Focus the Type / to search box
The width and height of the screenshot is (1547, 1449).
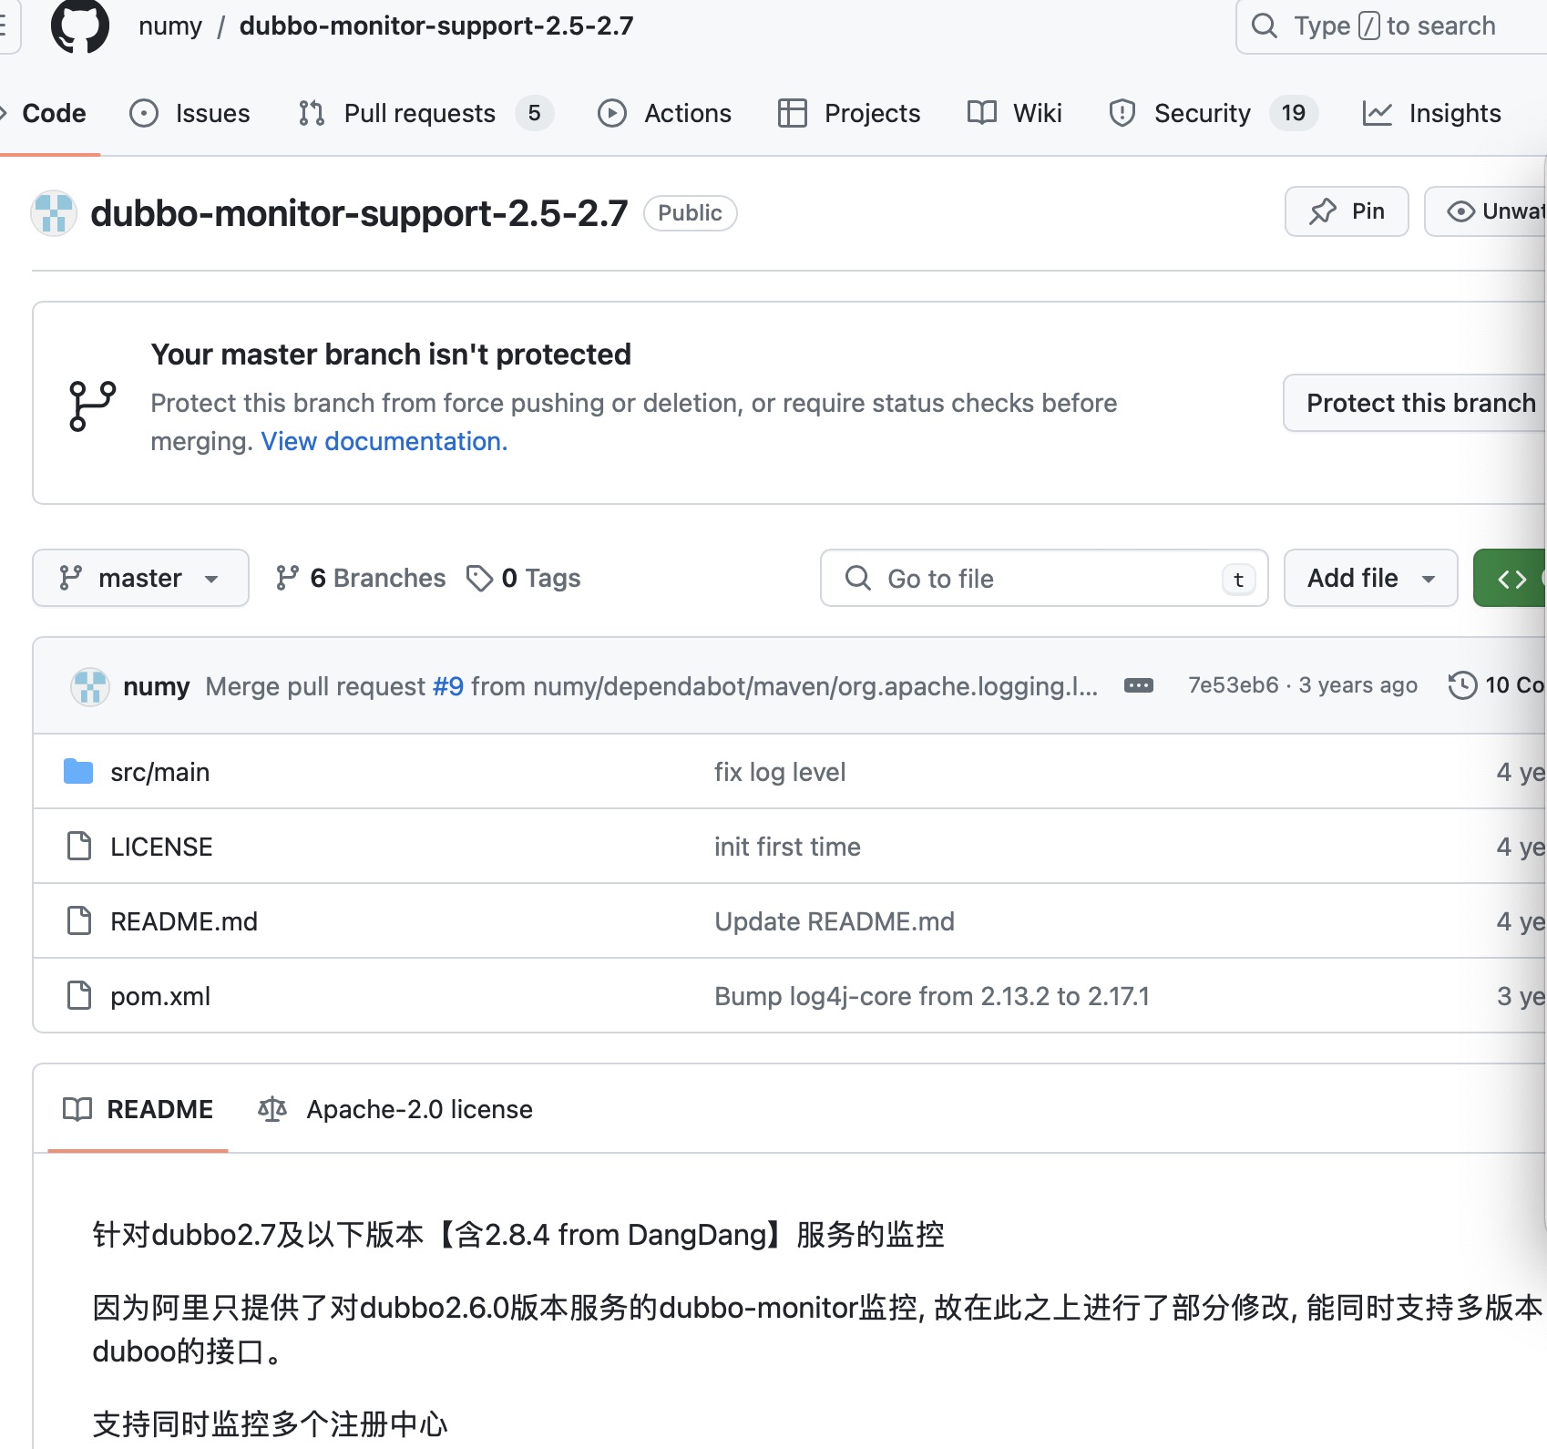1391,26
